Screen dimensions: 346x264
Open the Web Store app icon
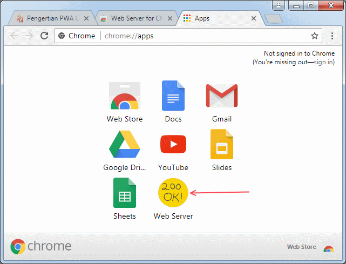[125, 96]
